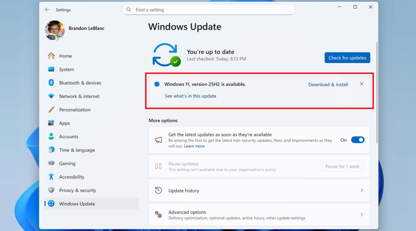Image resolution: width=416 pixels, height=231 pixels.
Task: Click the More options heading
Action: [x=163, y=120]
